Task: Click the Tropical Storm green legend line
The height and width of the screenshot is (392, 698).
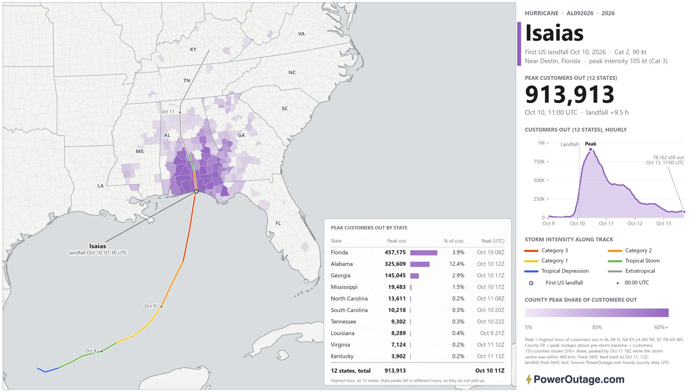Action: 615,261
